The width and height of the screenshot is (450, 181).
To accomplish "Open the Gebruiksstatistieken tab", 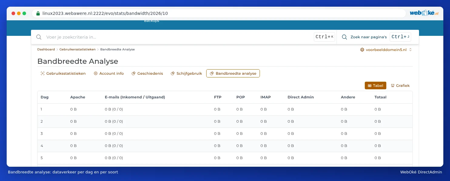I will 63,73.
